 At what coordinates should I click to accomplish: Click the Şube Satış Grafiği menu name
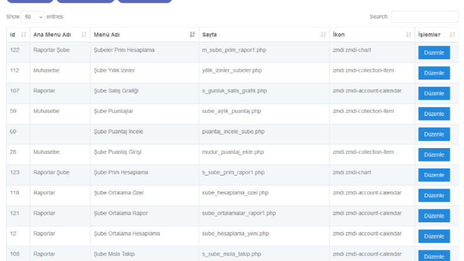pos(116,91)
